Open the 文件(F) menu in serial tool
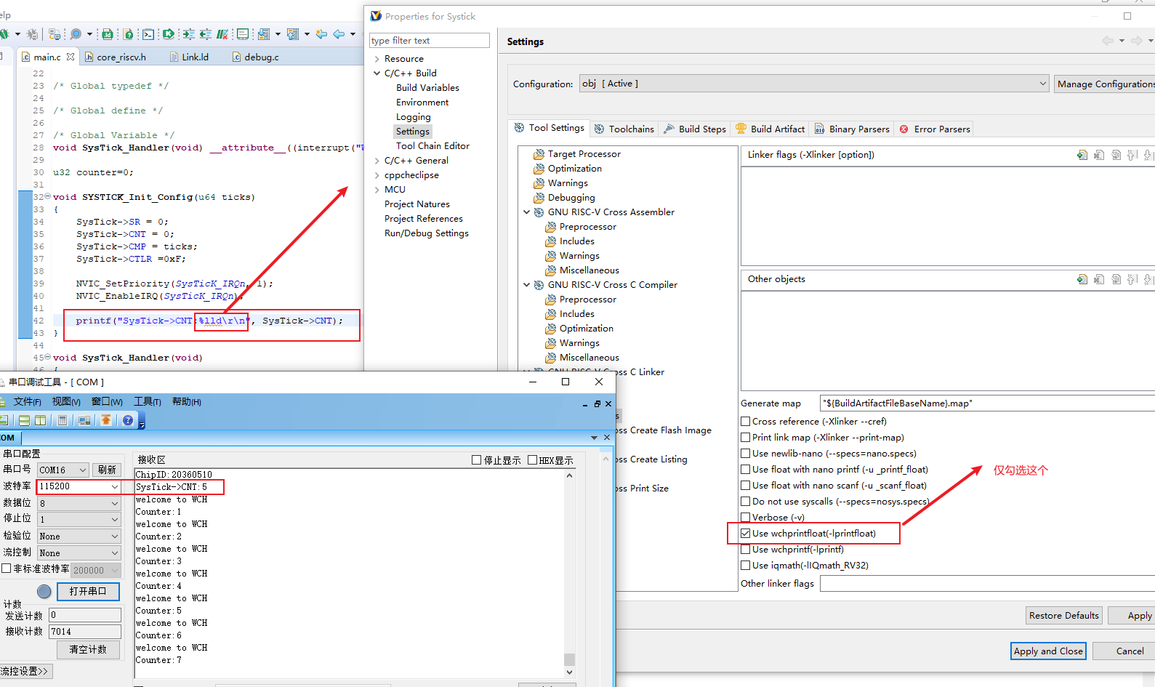This screenshot has width=1155, height=687. click(x=27, y=401)
